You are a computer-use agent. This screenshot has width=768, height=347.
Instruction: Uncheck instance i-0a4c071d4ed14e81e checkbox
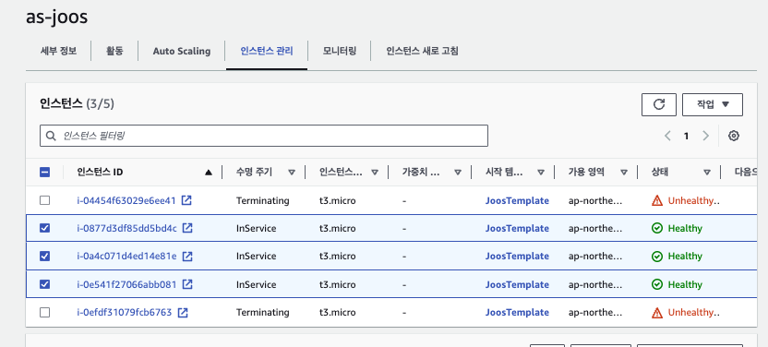(x=44, y=256)
